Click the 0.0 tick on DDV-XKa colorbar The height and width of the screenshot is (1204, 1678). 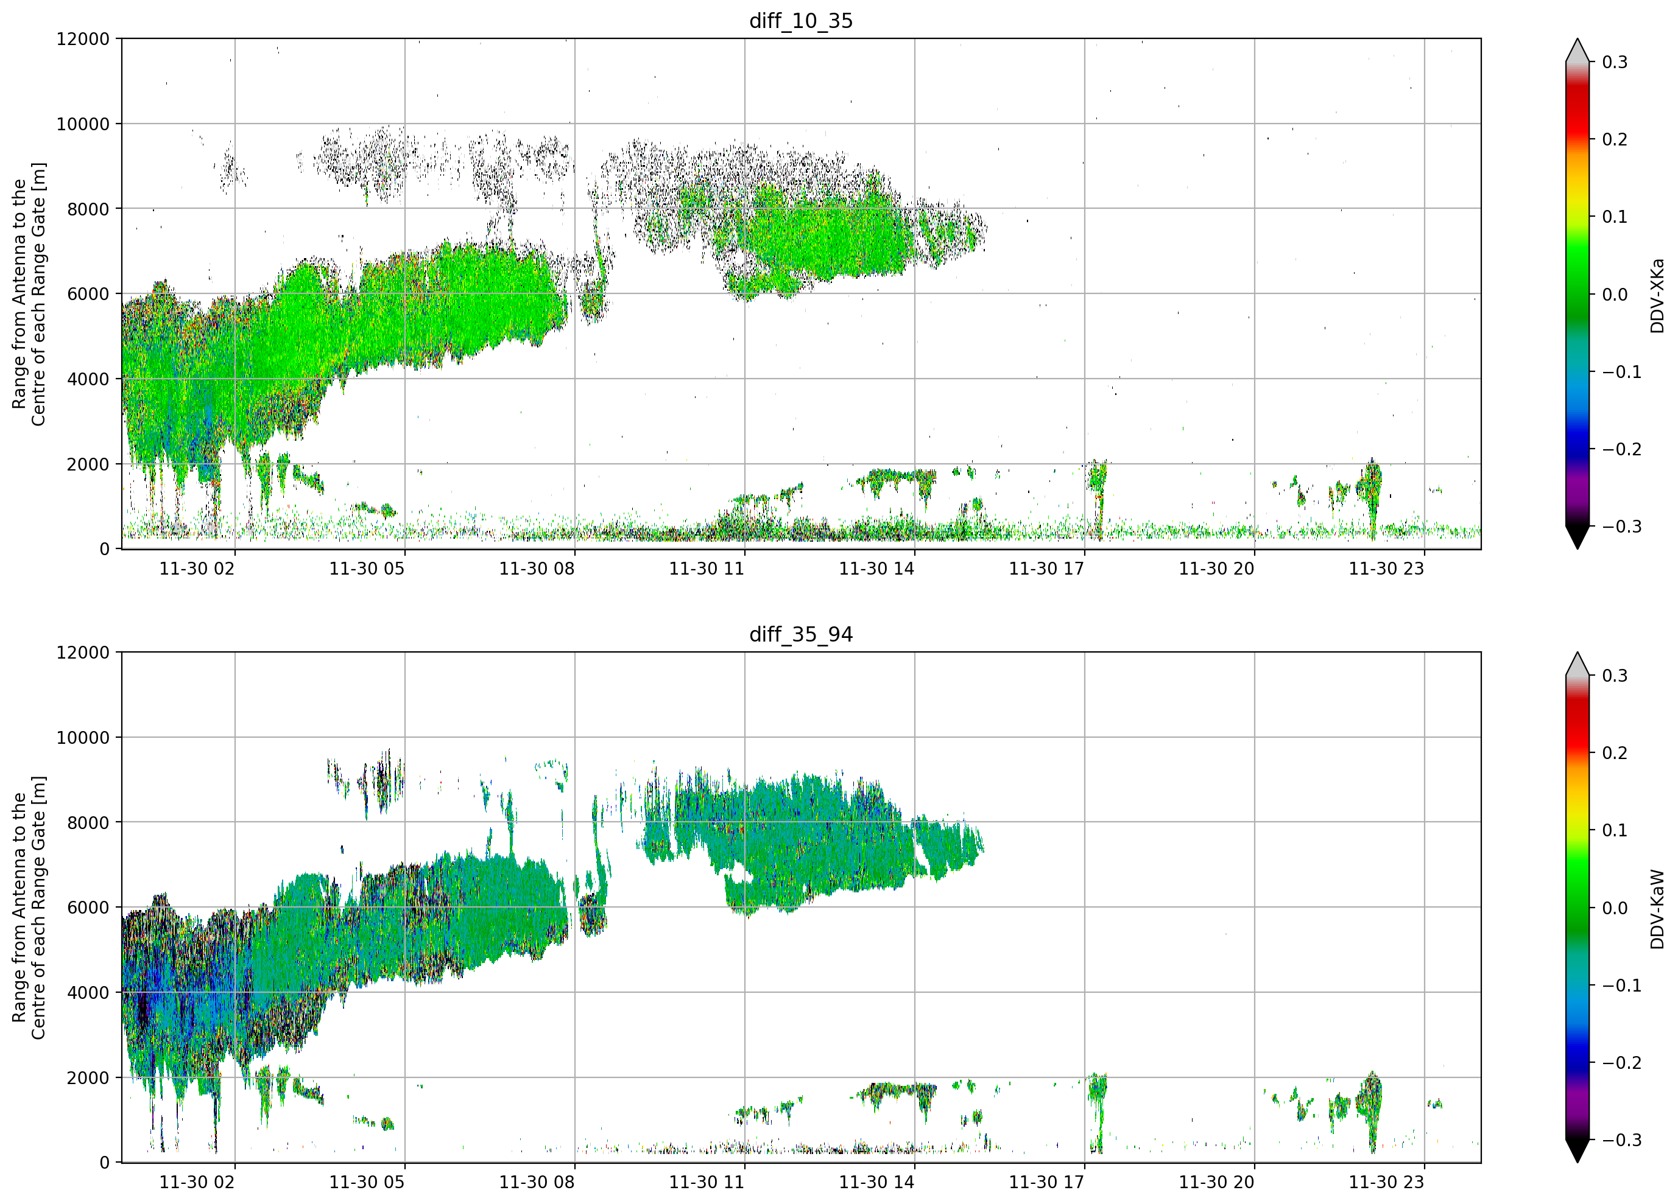(1615, 295)
